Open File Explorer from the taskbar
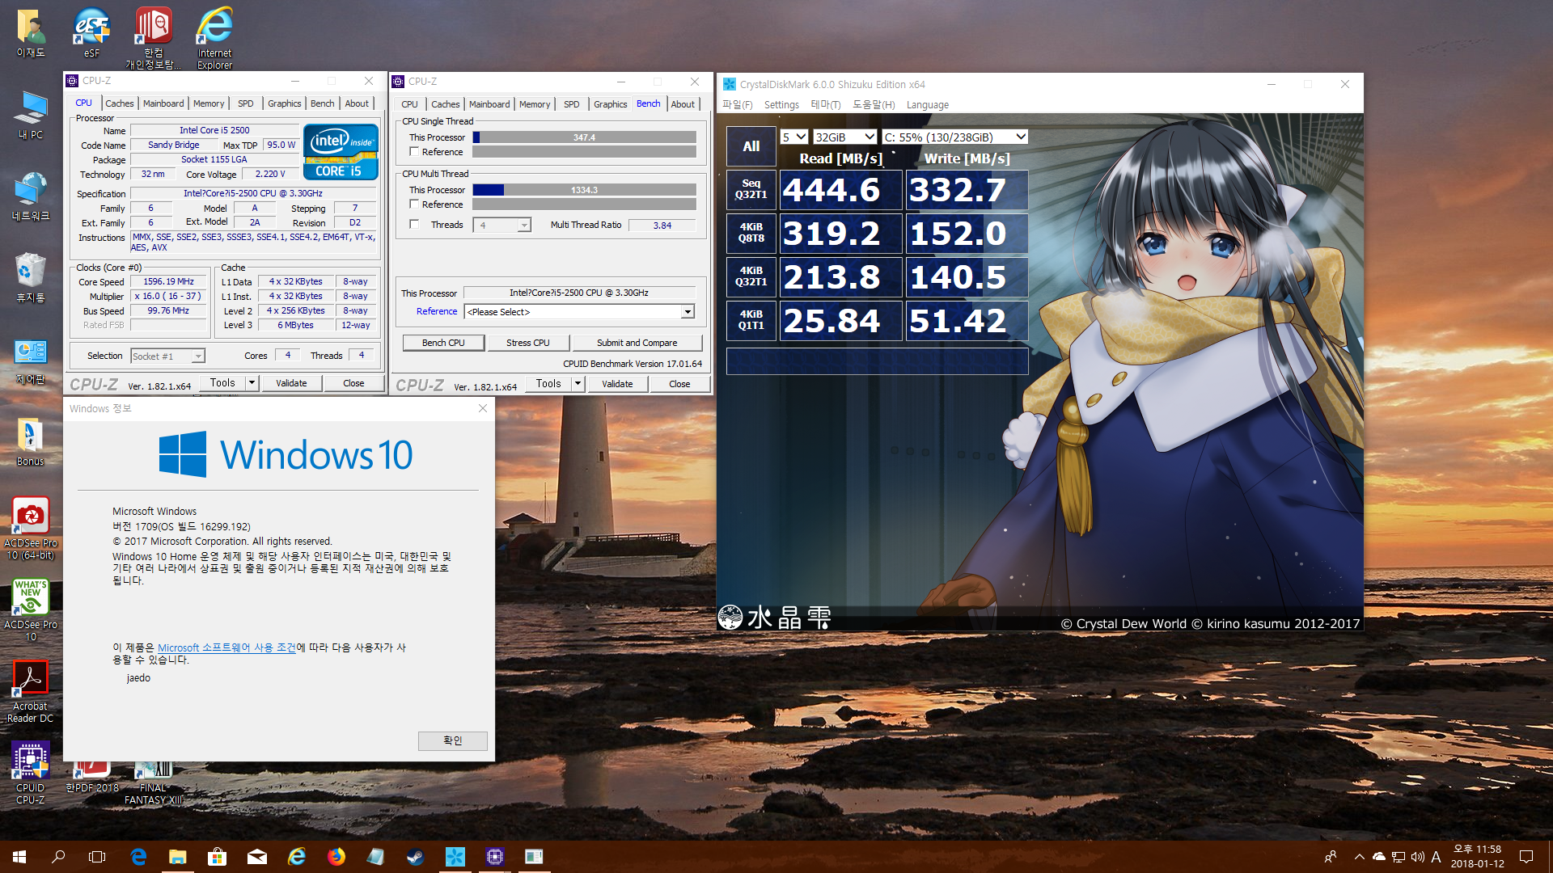 (178, 857)
